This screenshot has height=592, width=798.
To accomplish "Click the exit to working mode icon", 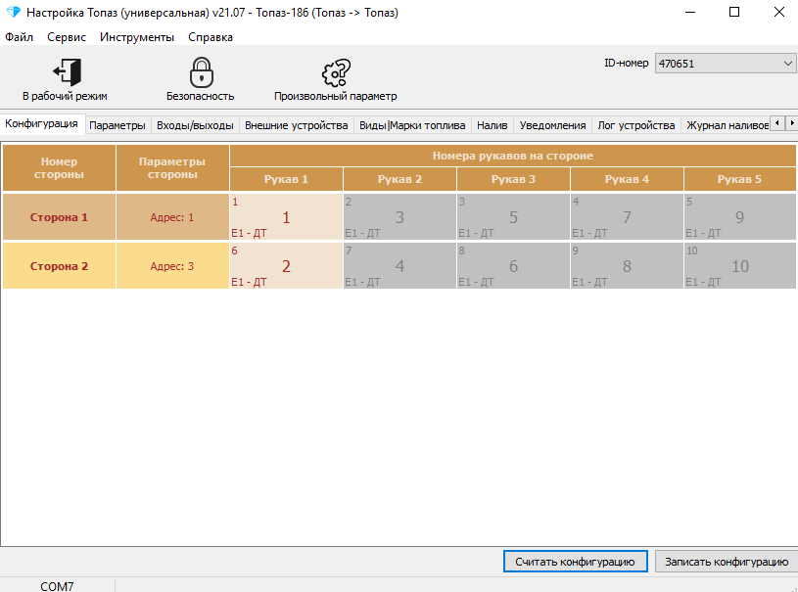I will pos(67,71).
